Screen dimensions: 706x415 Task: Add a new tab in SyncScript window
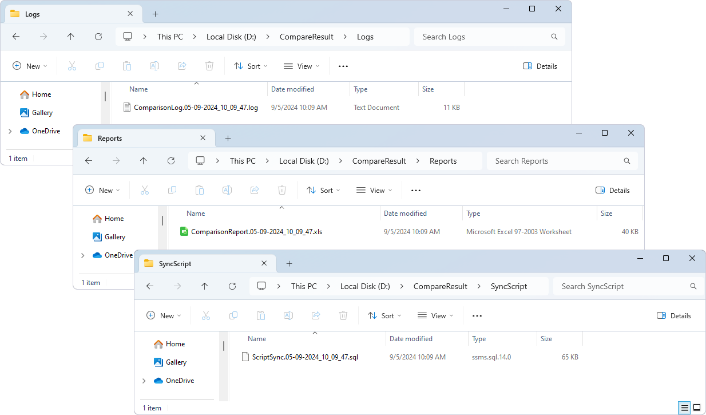point(289,263)
